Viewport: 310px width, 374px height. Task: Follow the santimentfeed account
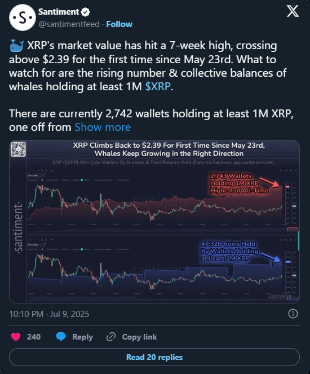[119, 24]
